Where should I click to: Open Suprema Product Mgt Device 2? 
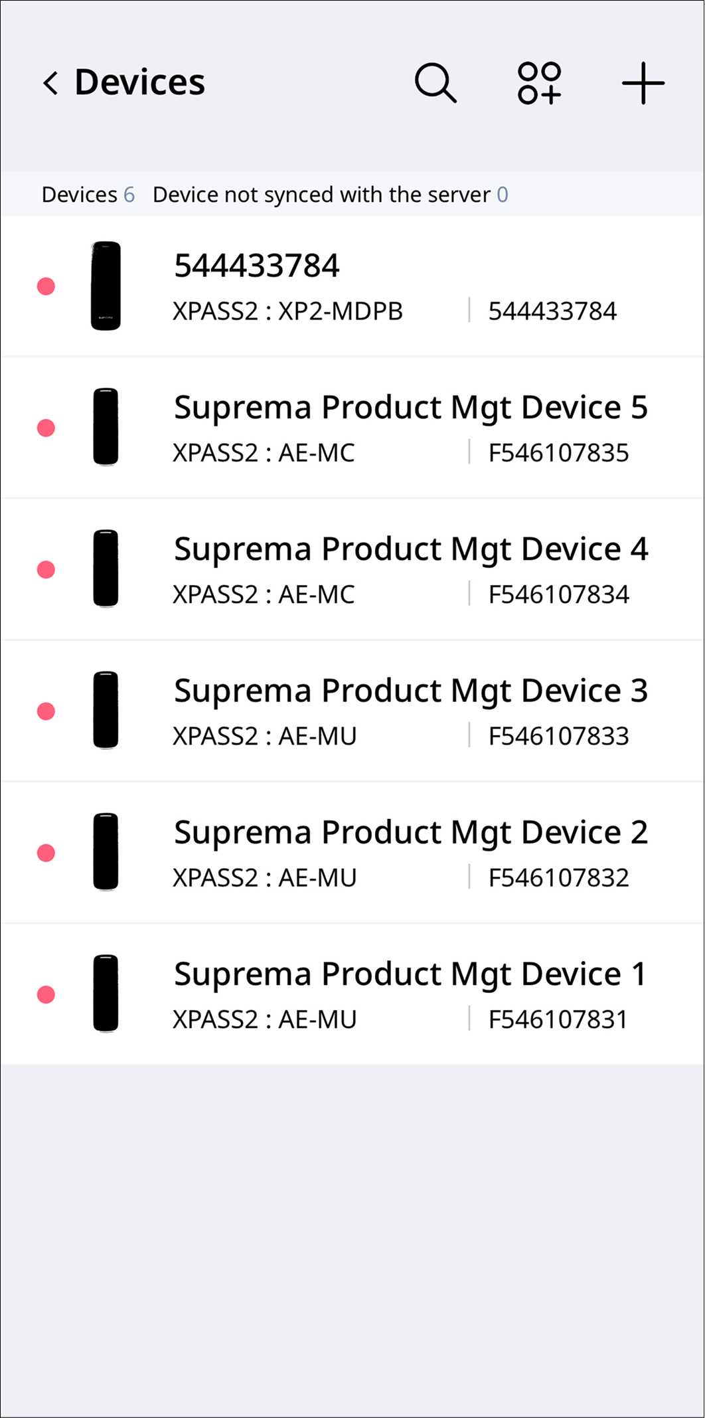[410, 832]
